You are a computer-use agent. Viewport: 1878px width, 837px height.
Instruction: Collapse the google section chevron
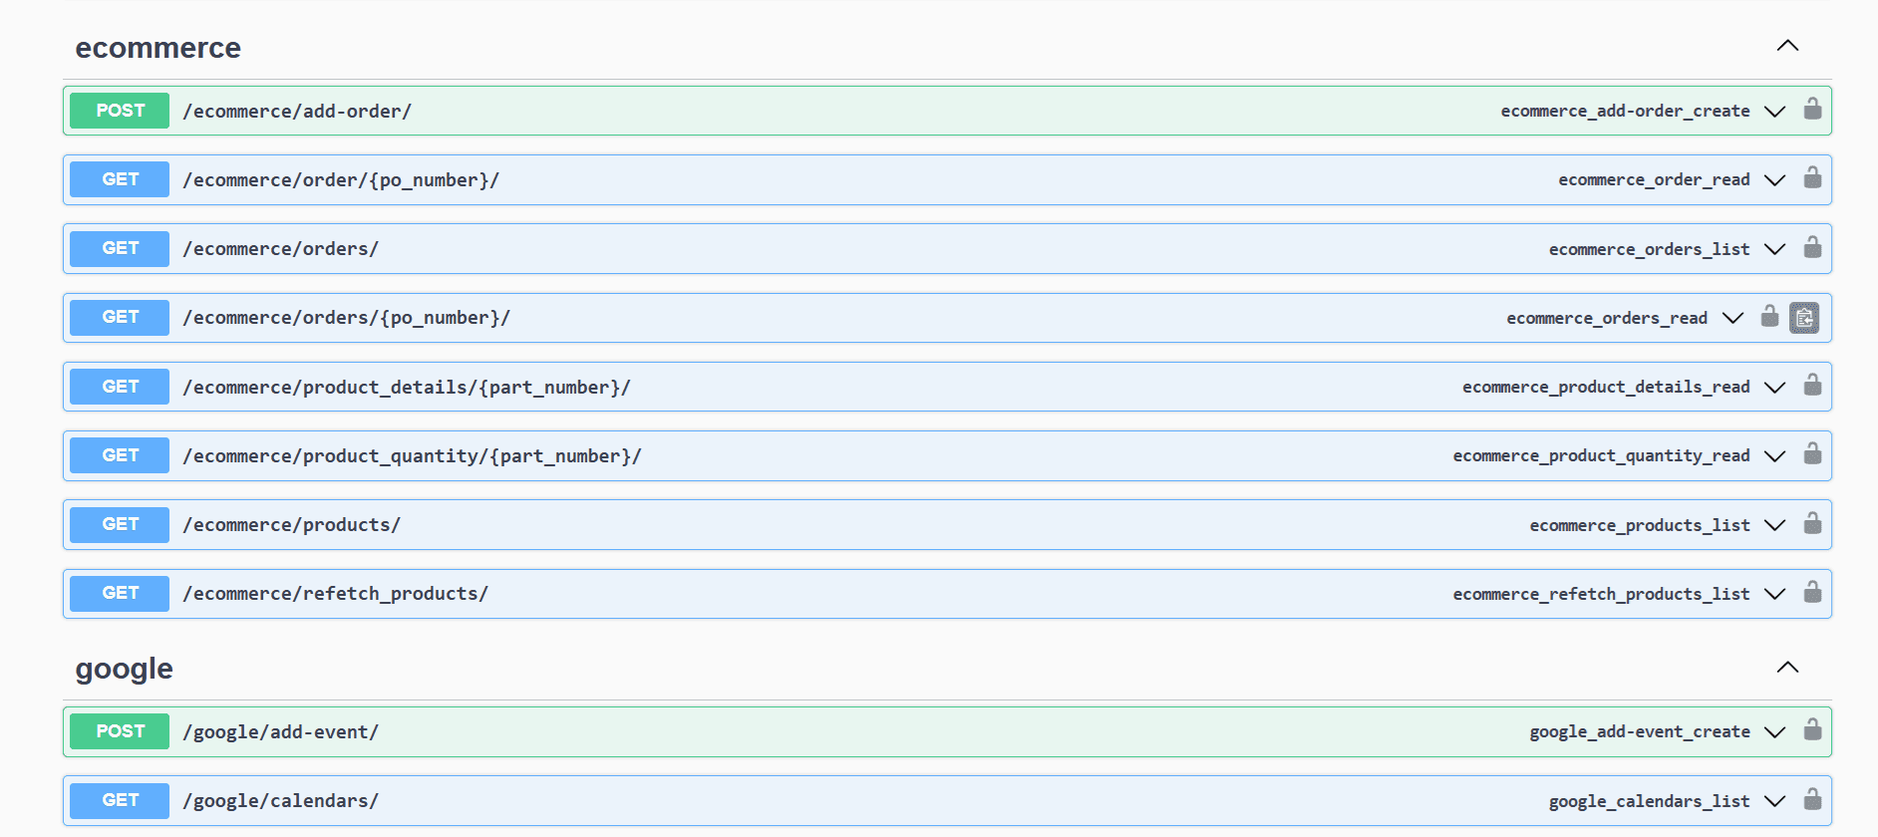[1787, 668]
